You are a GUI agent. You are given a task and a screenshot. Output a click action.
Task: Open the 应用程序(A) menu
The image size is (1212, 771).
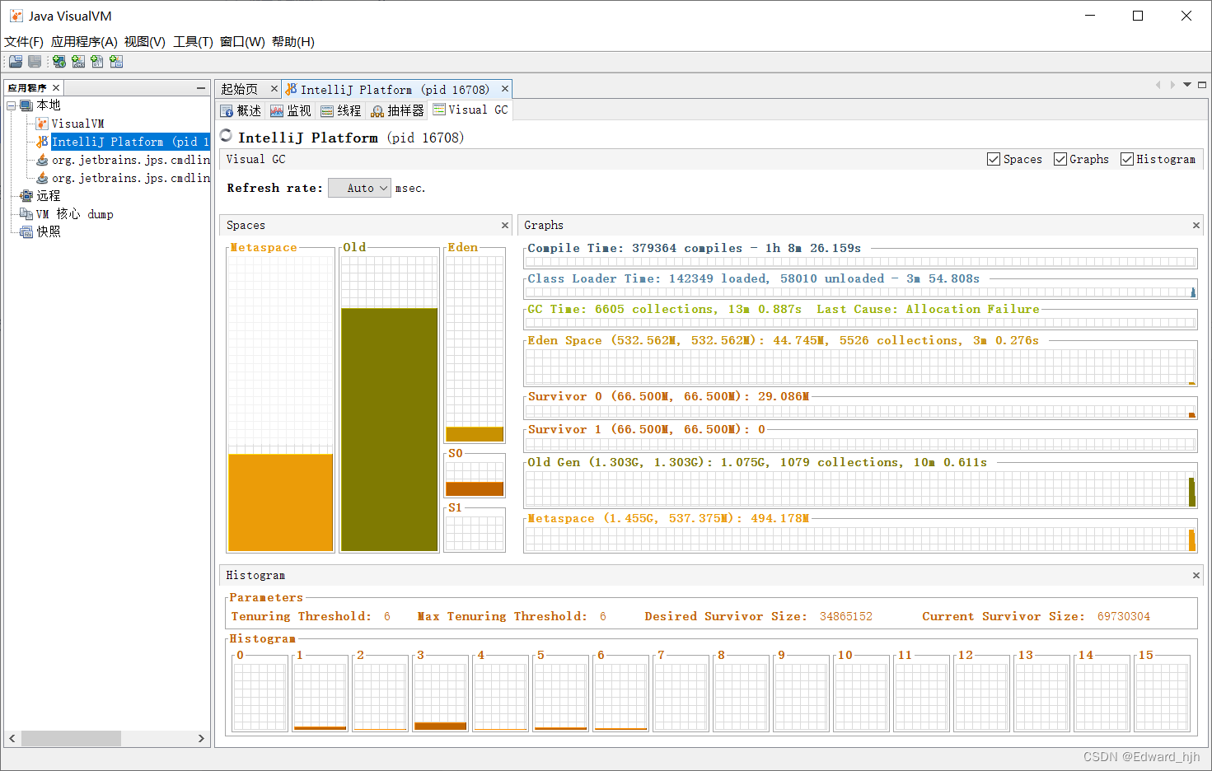tap(84, 42)
